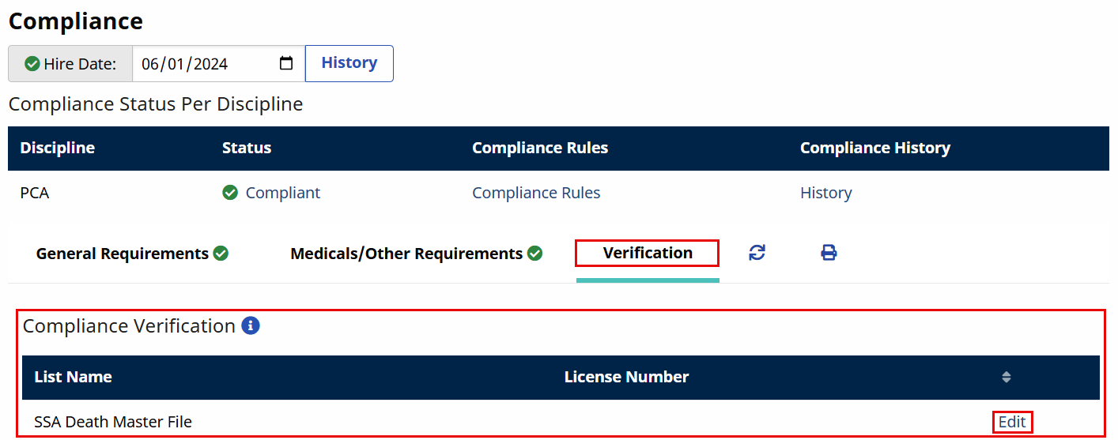Click the sort arrows in verification table

point(1006,378)
